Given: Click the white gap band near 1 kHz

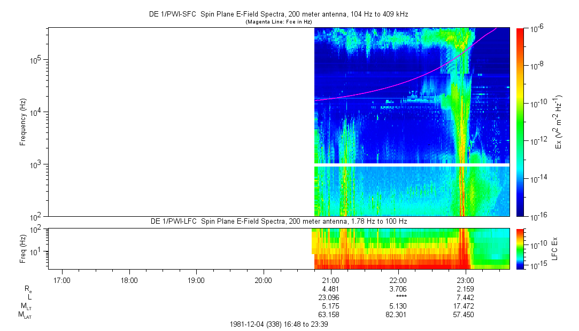Looking at the screenshot, I should coord(412,165).
